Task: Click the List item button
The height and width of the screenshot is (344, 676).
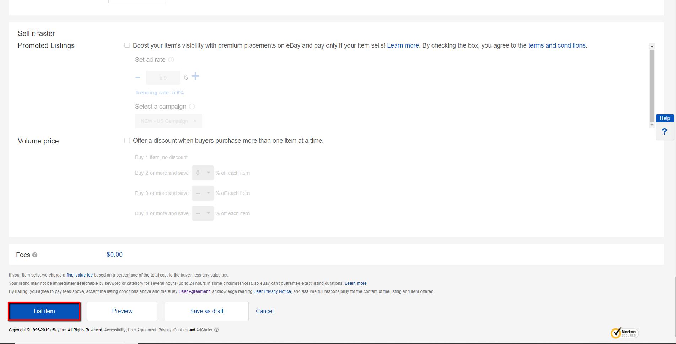Action: [x=44, y=311]
